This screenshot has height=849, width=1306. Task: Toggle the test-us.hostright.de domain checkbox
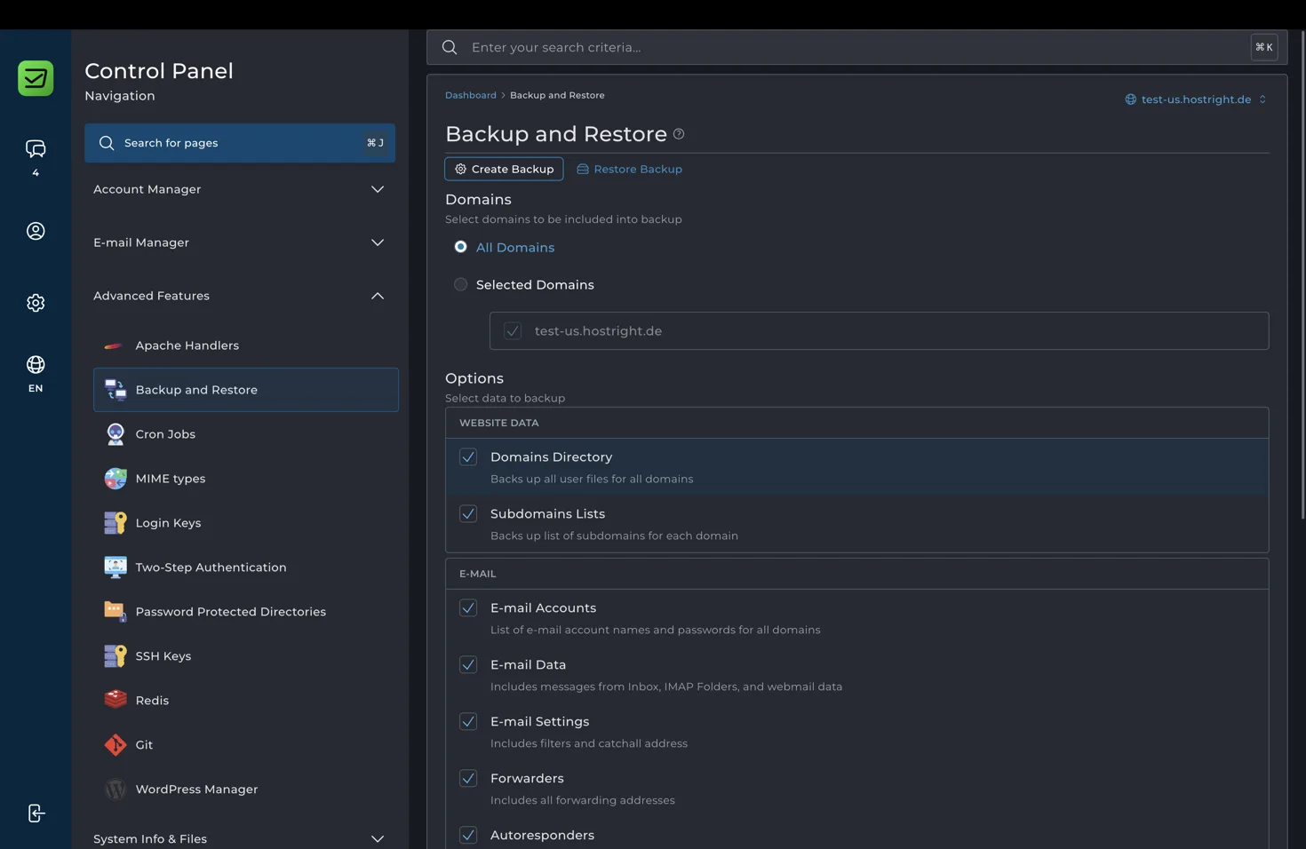(x=513, y=331)
